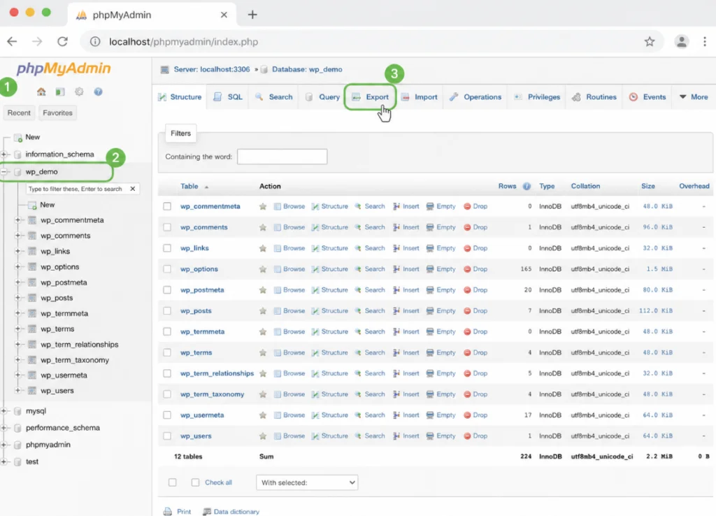
Task: Open the With selected dropdown
Action: coord(307,482)
